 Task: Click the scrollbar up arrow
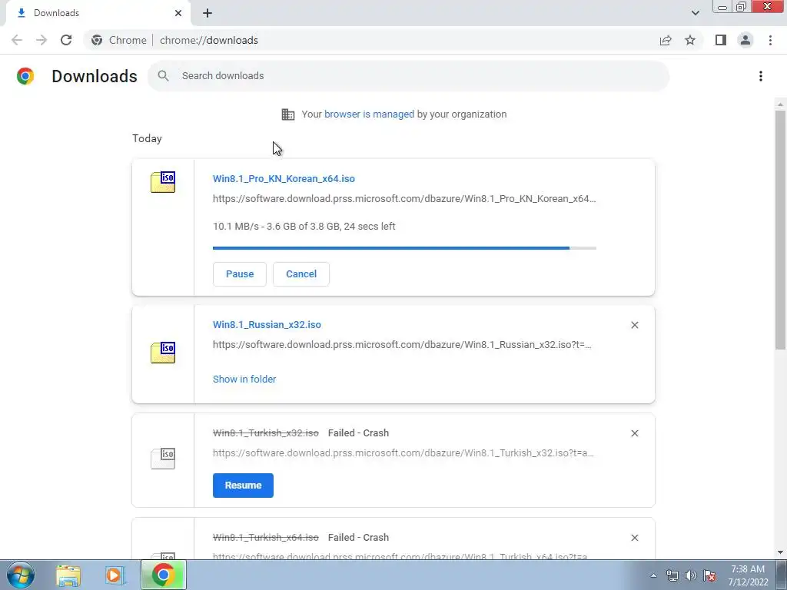pos(780,104)
